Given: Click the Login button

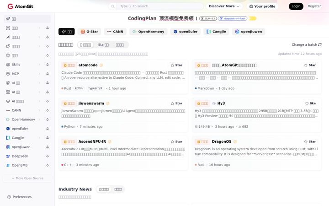Looking at the screenshot, I should pyautogui.click(x=296, y=6).
